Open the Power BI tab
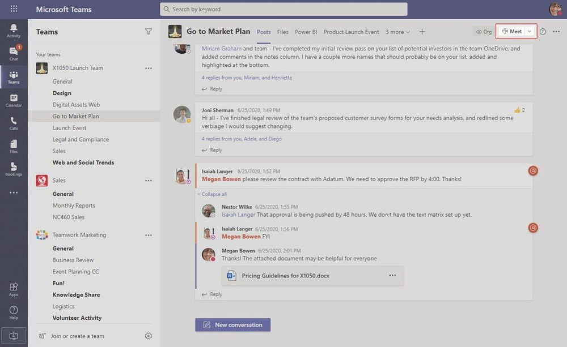The height and width of the screenshot is (347, 567). pos(306,32)
